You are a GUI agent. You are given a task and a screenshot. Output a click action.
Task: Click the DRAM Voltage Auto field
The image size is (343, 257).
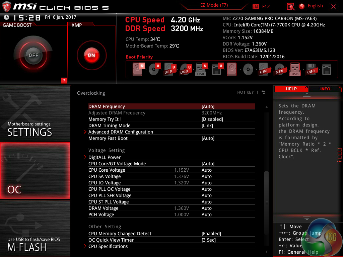[206, 208]
